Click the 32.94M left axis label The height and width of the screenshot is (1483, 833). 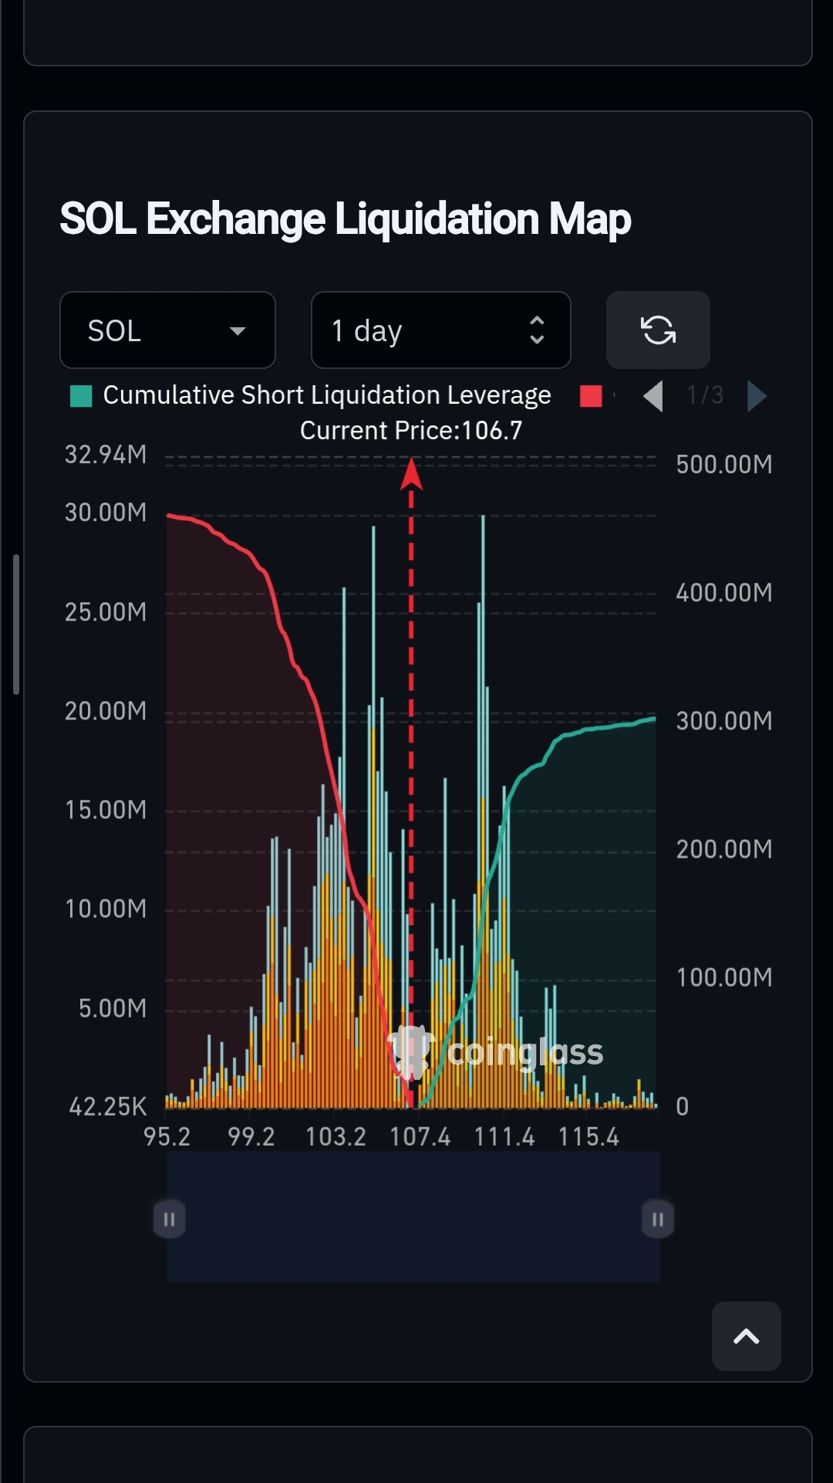click(x=106, y=455)
